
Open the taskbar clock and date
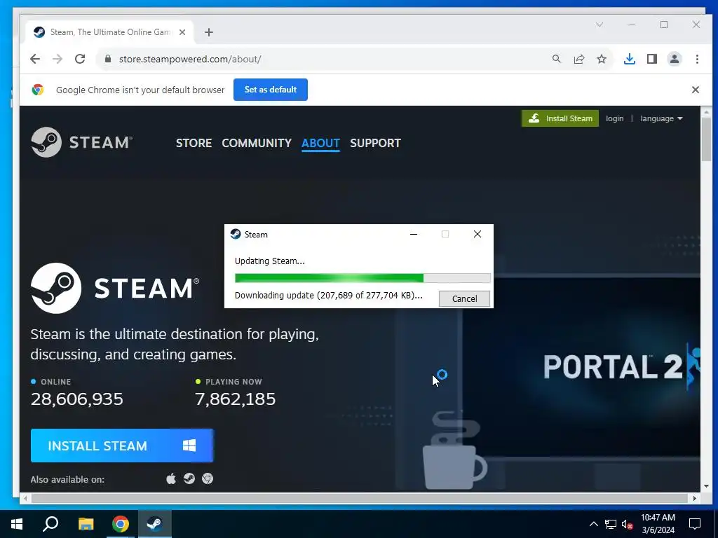(658, 524)
